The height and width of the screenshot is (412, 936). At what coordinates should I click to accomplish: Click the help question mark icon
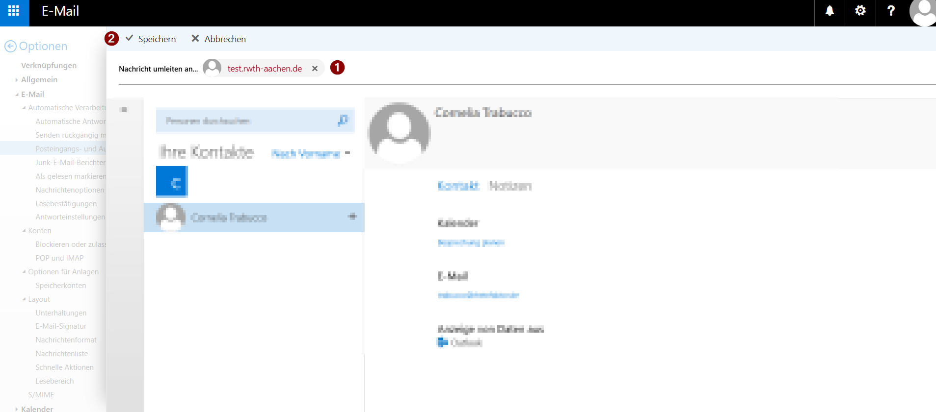pyautogui.click(x=891, y=11)
